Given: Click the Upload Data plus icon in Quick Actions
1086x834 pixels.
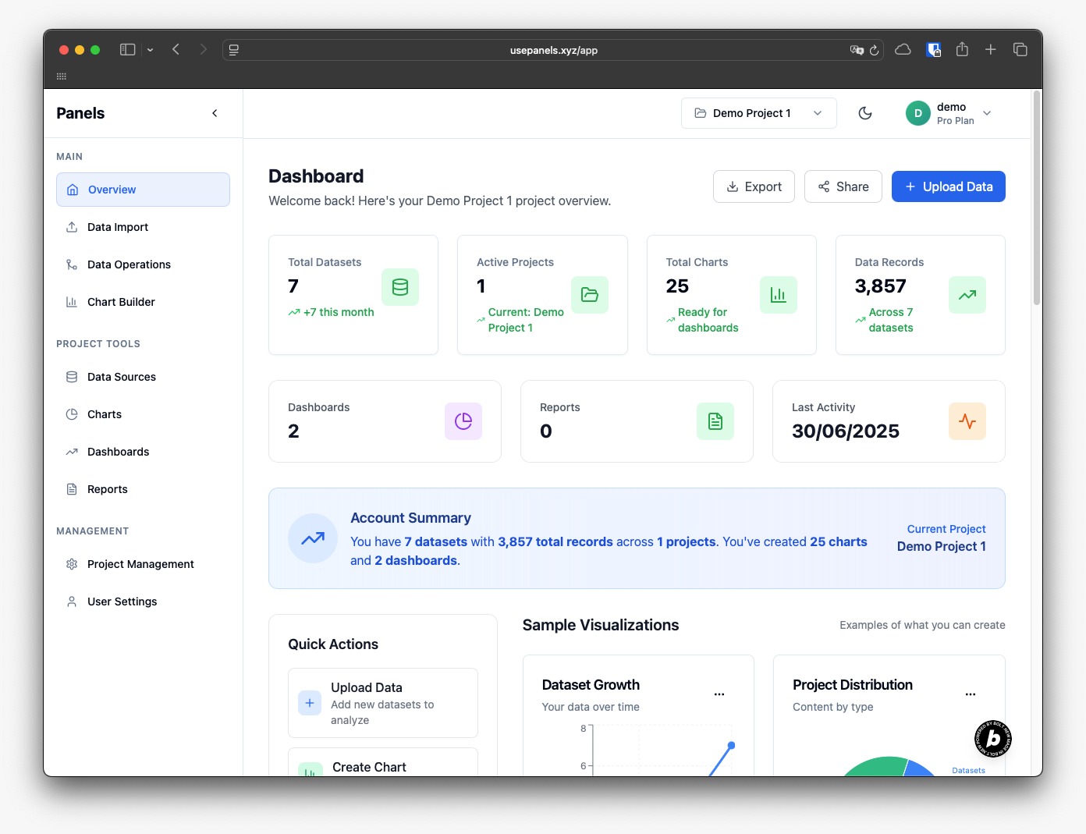Looking at the screenshot, I should (310, 703).
